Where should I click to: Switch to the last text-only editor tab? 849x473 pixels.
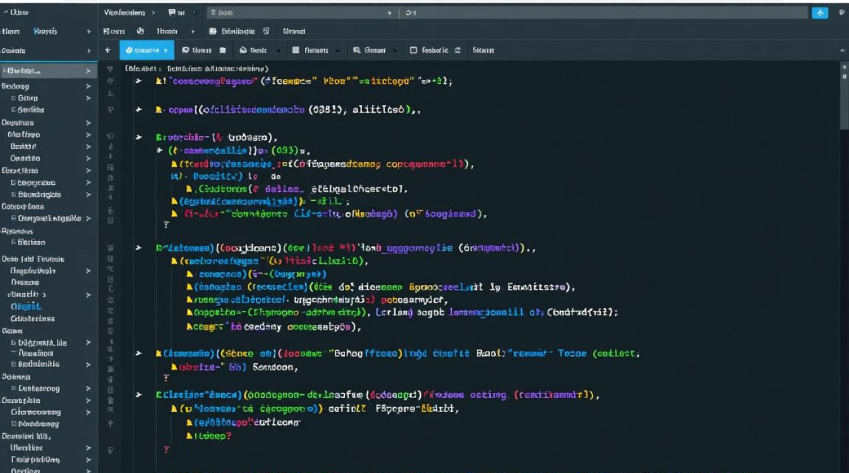pyautogui.click(x=483, y=50)
